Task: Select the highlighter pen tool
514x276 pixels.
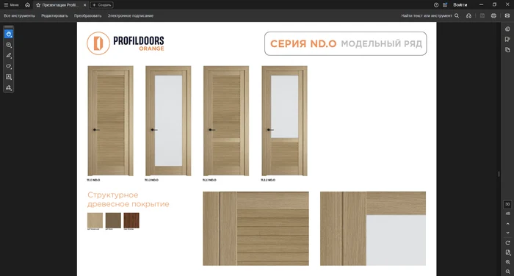Action: click(x=9, y=56)
